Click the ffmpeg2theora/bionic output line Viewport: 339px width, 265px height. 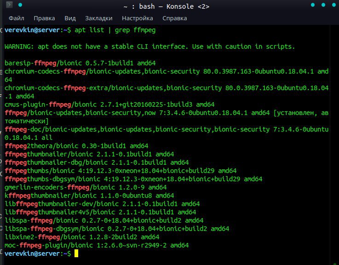[76, 146]
